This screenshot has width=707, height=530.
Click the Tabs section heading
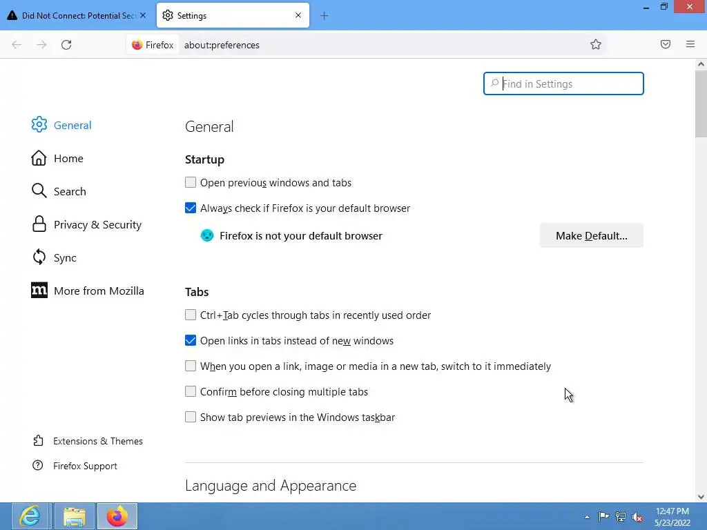(x=197, y=292)
